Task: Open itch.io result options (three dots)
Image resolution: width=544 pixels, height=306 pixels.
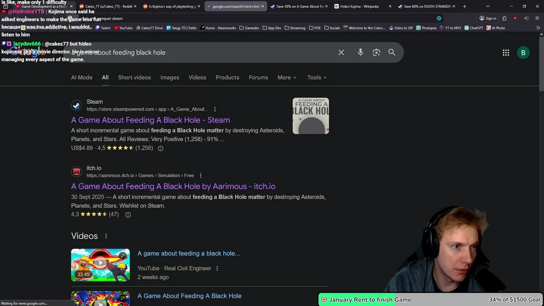Action: (x=201, y=176)
